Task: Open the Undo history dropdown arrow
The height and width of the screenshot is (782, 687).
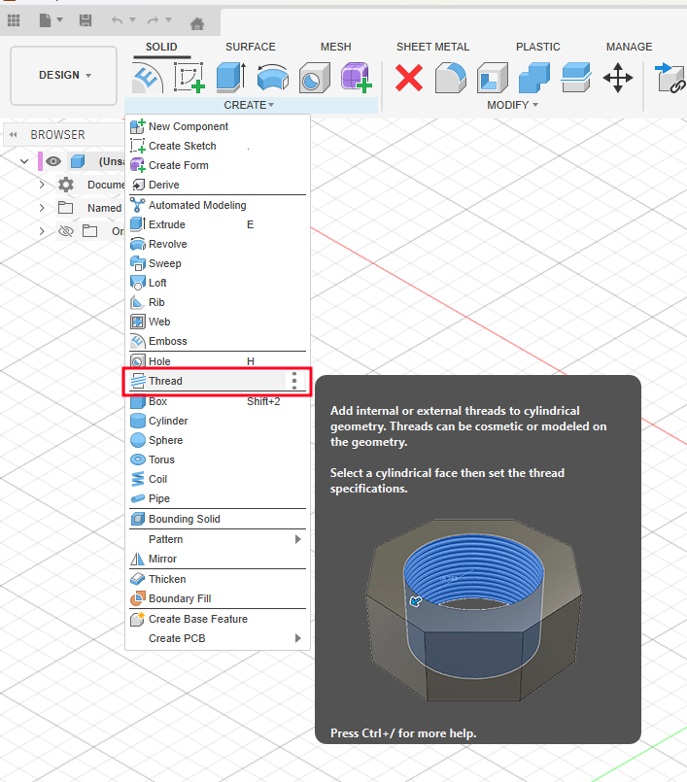Action: (133, 20)
